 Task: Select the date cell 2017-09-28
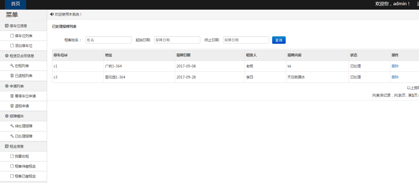click(x=210, y=77)
